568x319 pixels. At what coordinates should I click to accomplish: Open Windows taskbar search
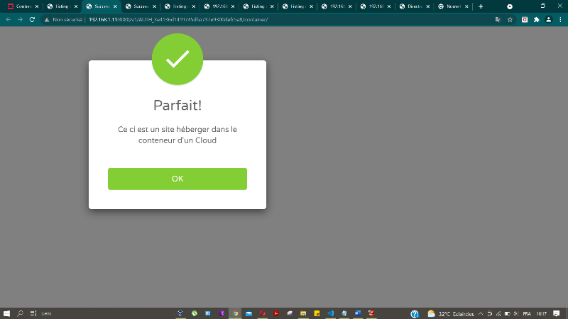click(x=21, y=313)
